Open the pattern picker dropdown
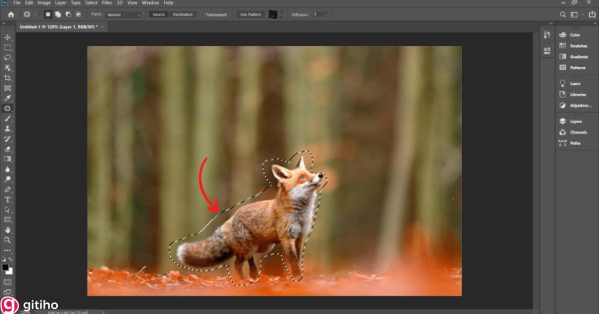599x314 pixels. click(282, 14)
